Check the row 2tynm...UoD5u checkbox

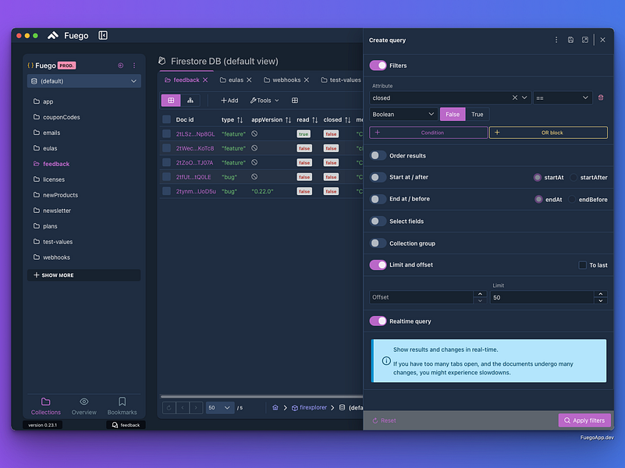(167, 191)
